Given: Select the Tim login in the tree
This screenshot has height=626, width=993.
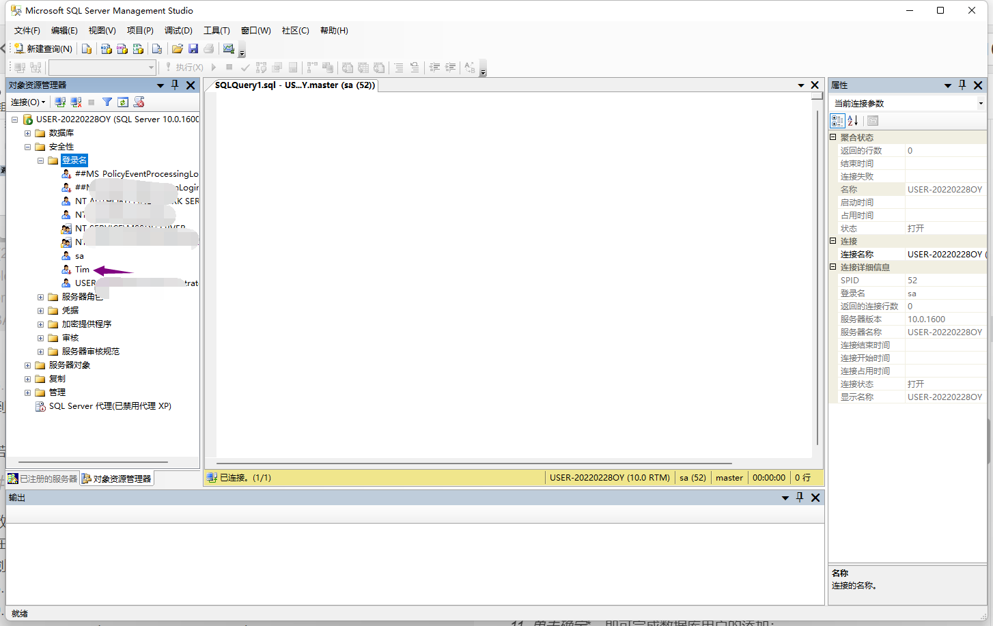Looking at the screenshot, I should point(82,270).
